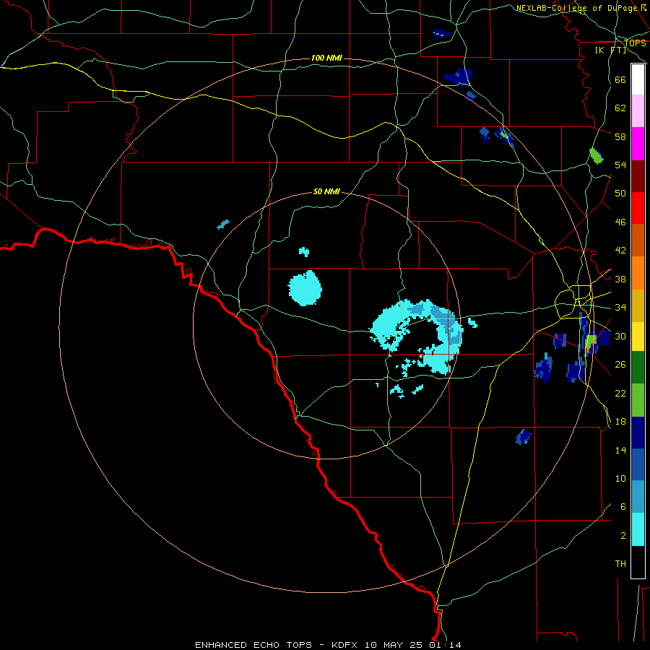This screenshot has height=650, width=650.
Task: Click the 10 MAY 25 date text
Action: (394, 645)
